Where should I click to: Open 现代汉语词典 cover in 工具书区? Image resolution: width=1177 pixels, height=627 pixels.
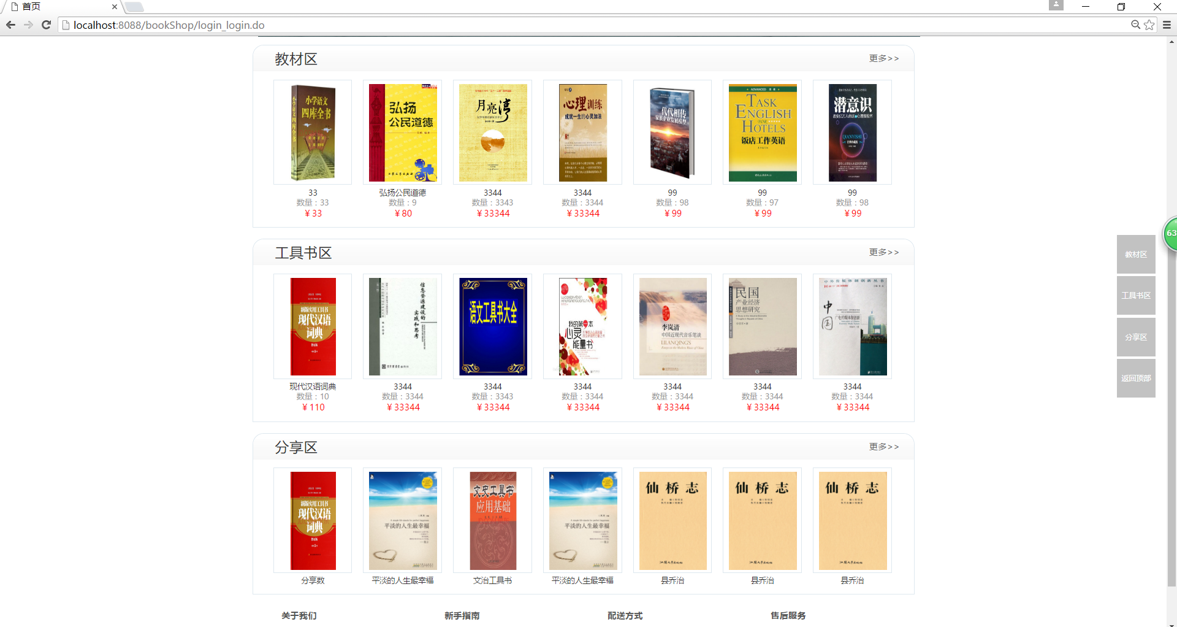(313, 326)
